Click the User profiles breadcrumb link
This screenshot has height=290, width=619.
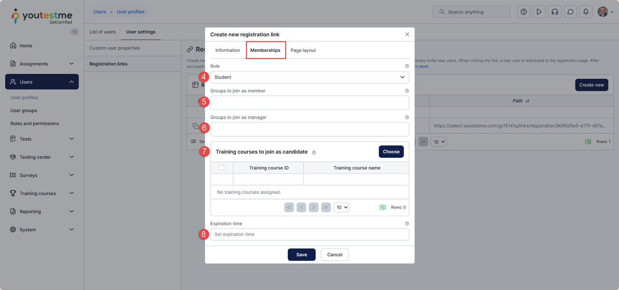coord(131,12)
